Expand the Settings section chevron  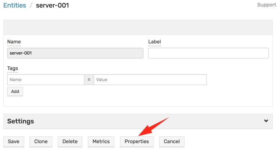(266, 121)
